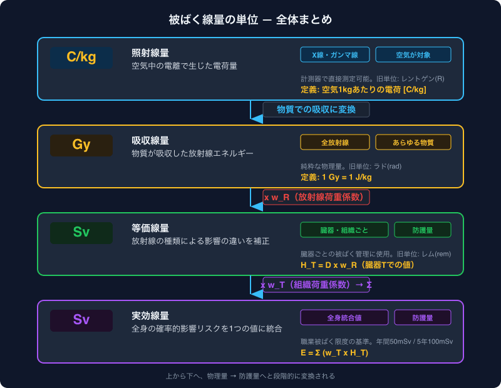This screenshot has width=501, height=388.
Task: Click the formula H_T = D x w_R
Action: pyautogui.click(x=357, y=265)
